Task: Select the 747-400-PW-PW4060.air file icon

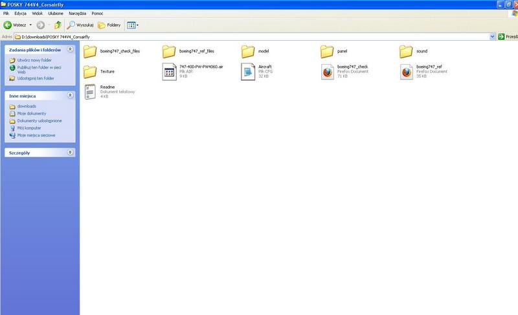Action: pyautogui.click(x=169, y=72)
